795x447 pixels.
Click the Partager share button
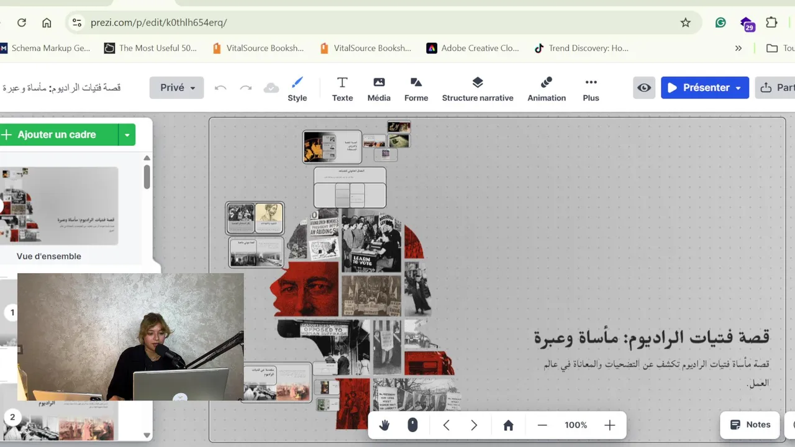click(776, 88)
